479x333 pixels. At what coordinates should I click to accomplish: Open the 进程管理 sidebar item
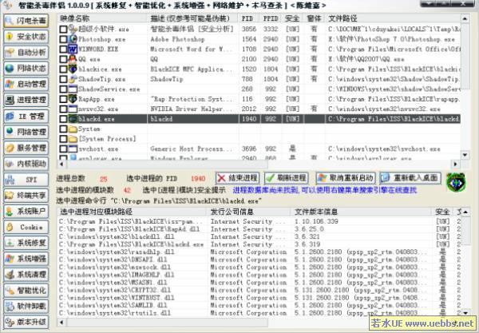click(x=26, y=100)
